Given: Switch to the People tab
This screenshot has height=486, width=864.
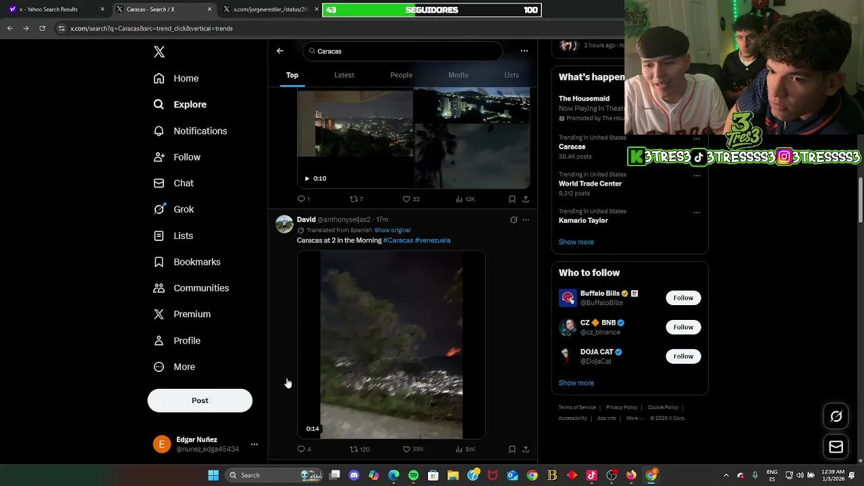Looking at the screenshot, I should [x=401, y=75].
